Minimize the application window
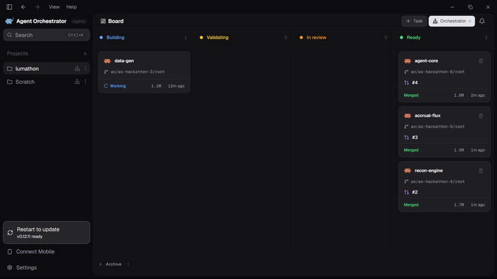Screen dimensions: 497x279 453,7
